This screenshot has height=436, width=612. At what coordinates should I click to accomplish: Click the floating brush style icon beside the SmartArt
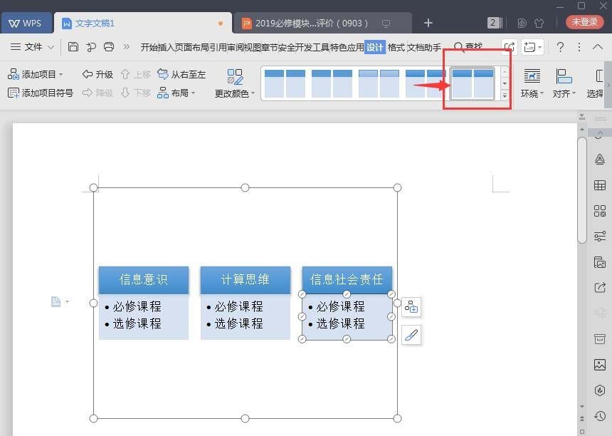(411, 336)
